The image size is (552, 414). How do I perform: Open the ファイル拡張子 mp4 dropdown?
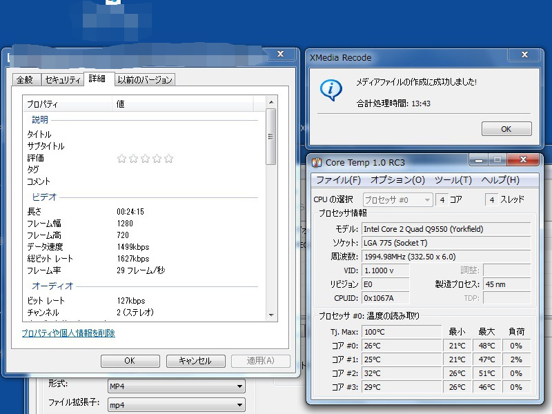176,405
